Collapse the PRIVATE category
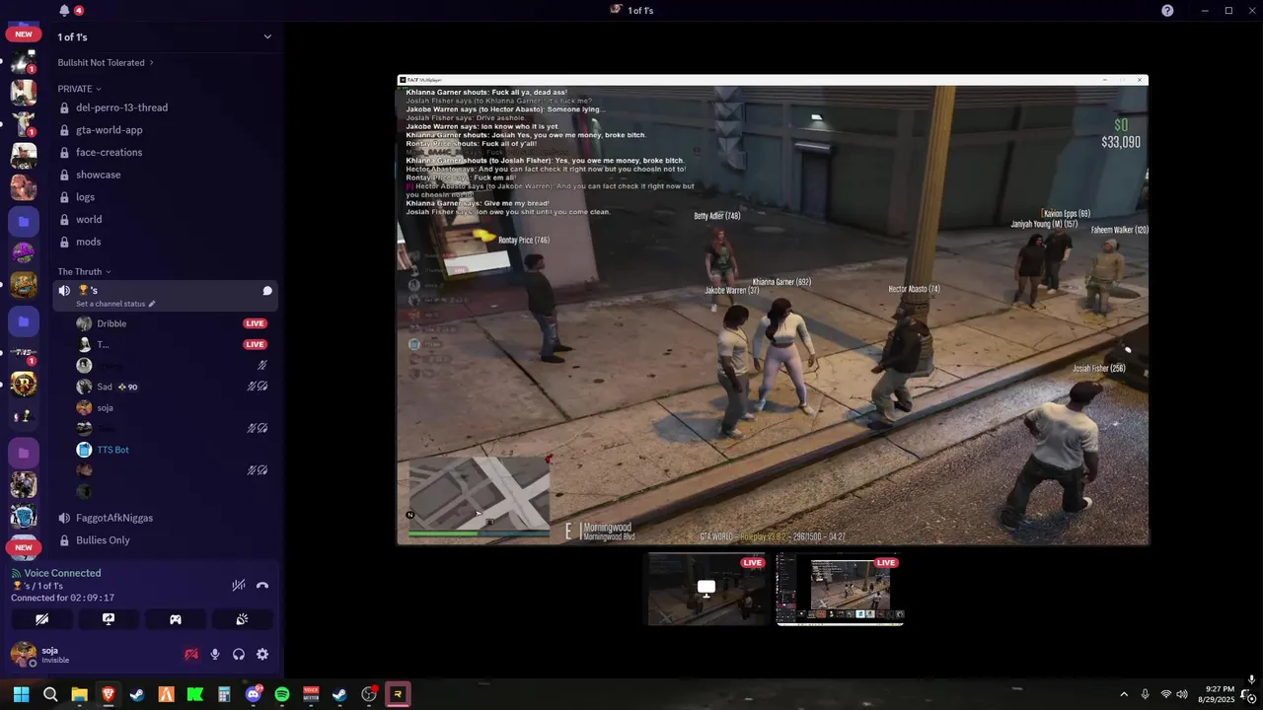Screen dimensions: 1263x710 point(79,89)
